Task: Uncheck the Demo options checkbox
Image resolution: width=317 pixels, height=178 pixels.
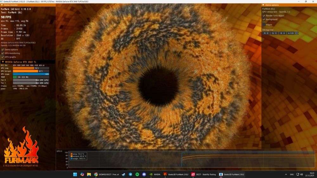Action: (3, 49)
